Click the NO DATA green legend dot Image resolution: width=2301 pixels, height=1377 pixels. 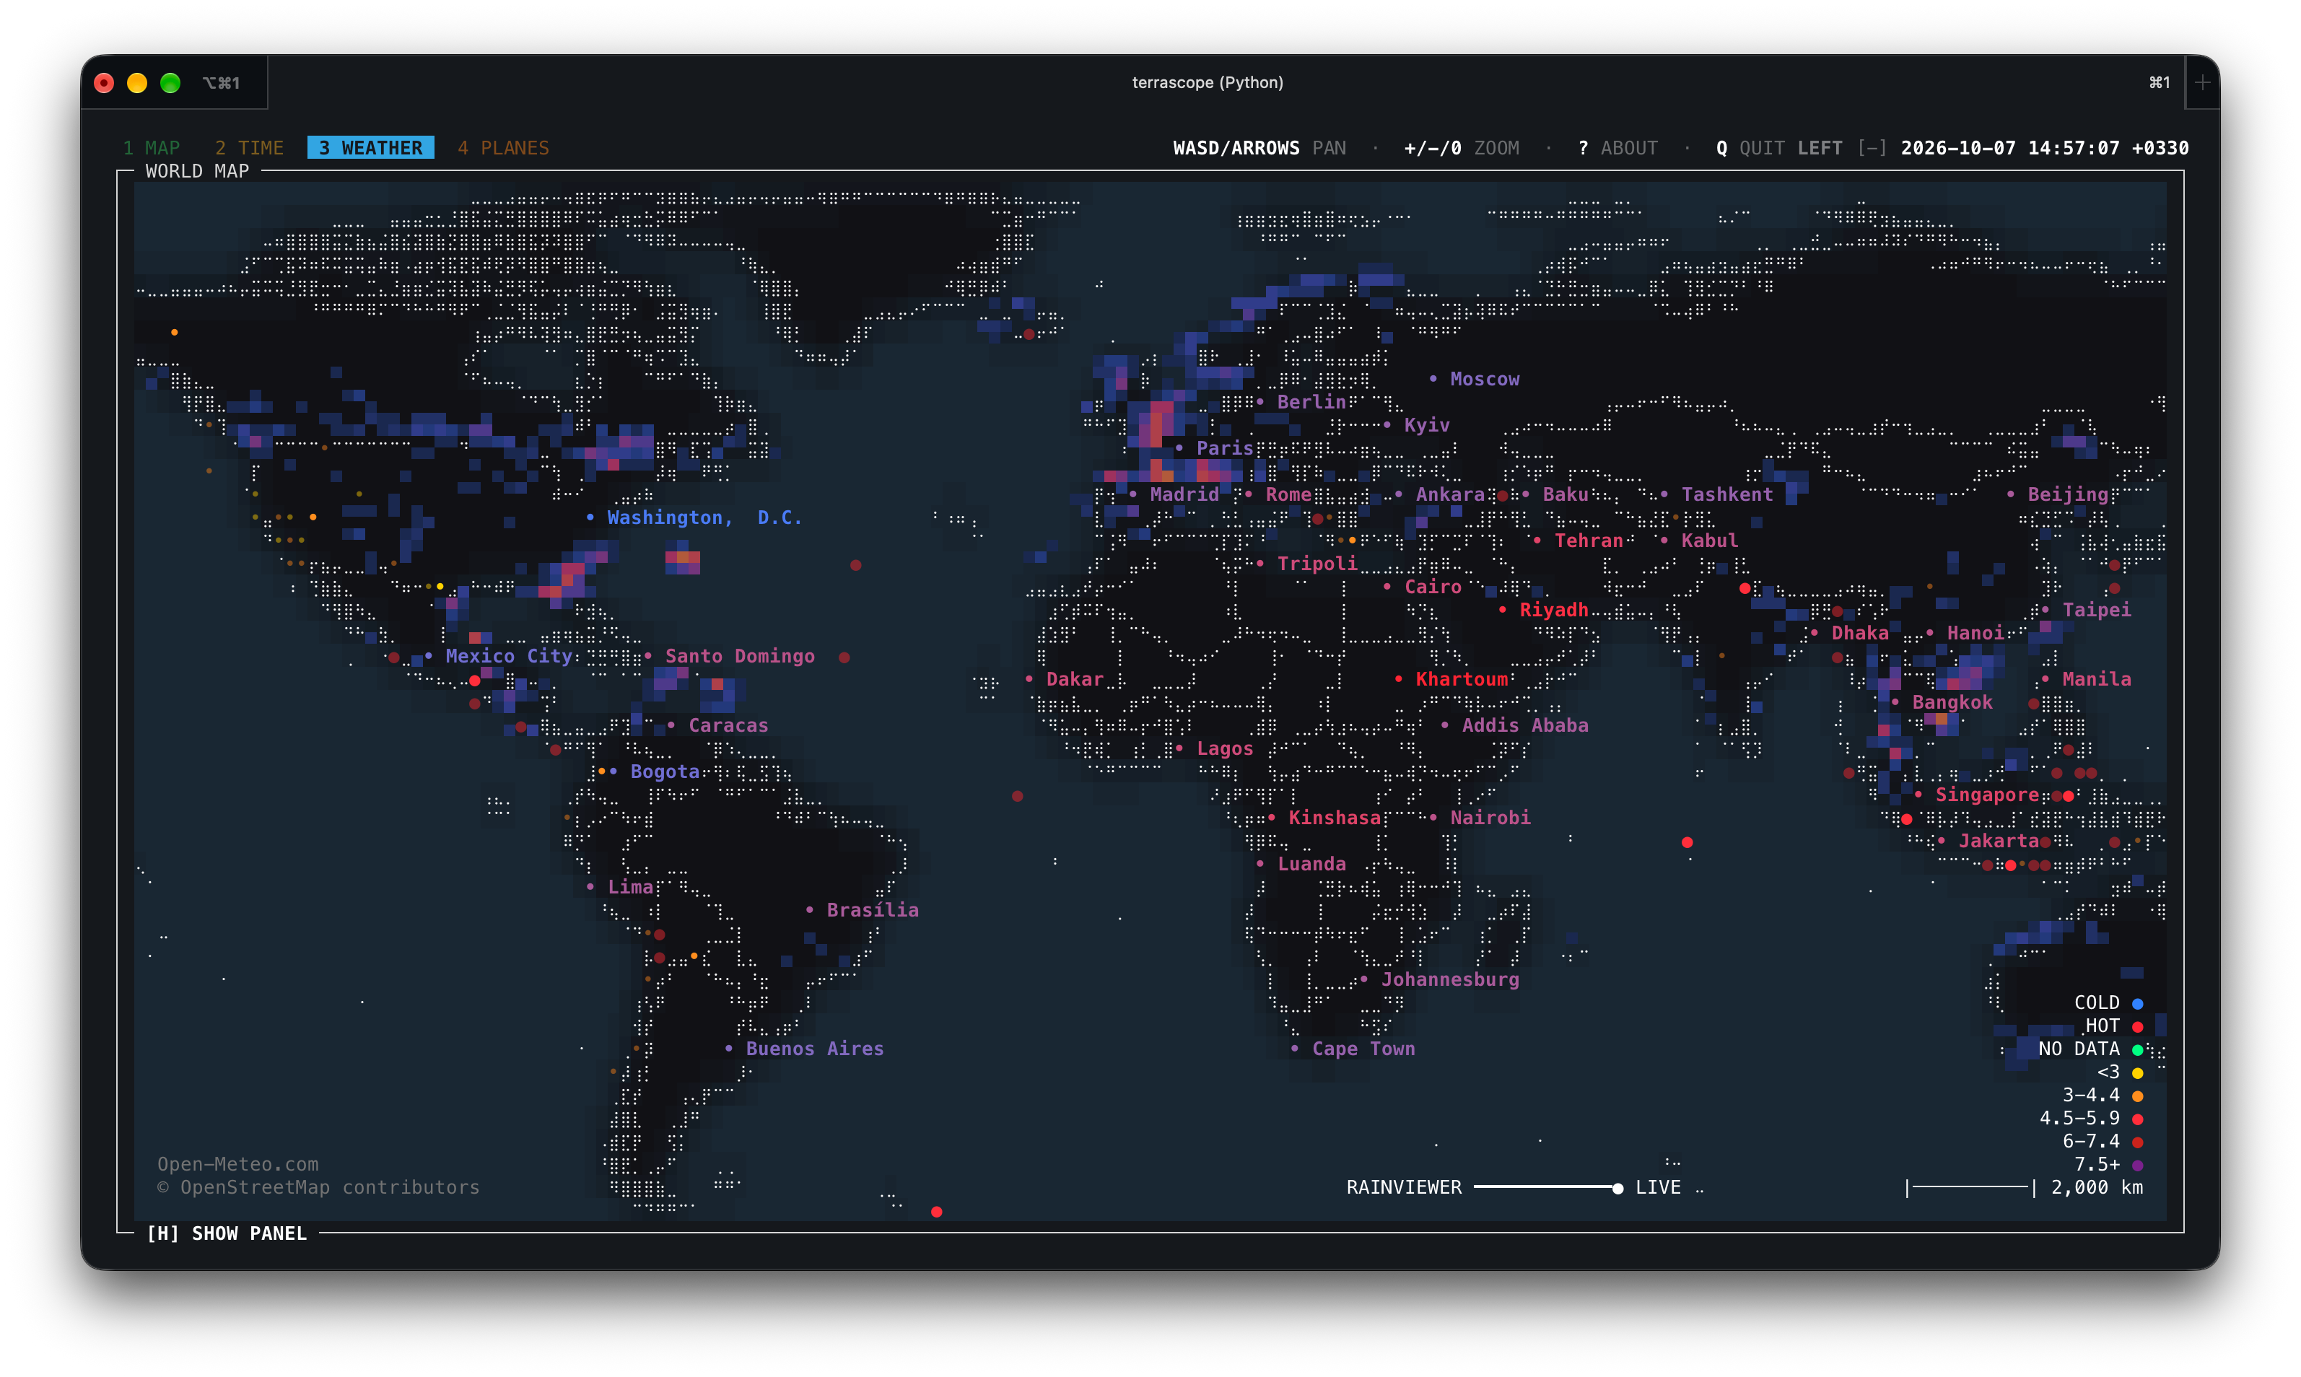click(x=2138, y=1050)
